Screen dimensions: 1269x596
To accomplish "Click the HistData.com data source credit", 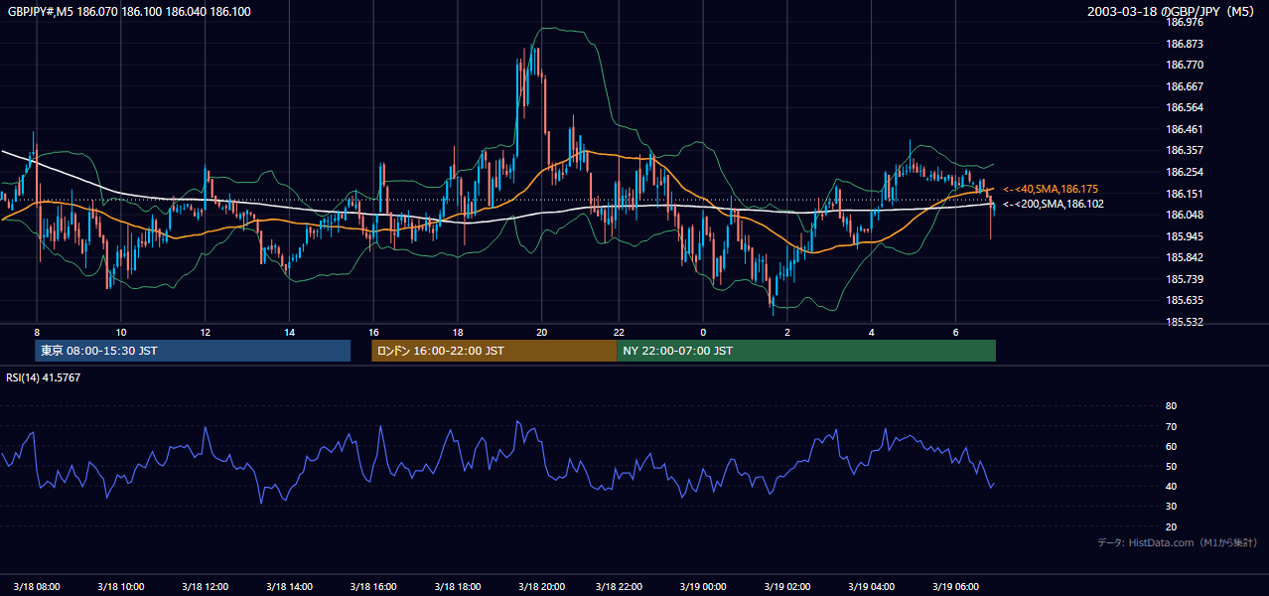I will coord(1177,542).
